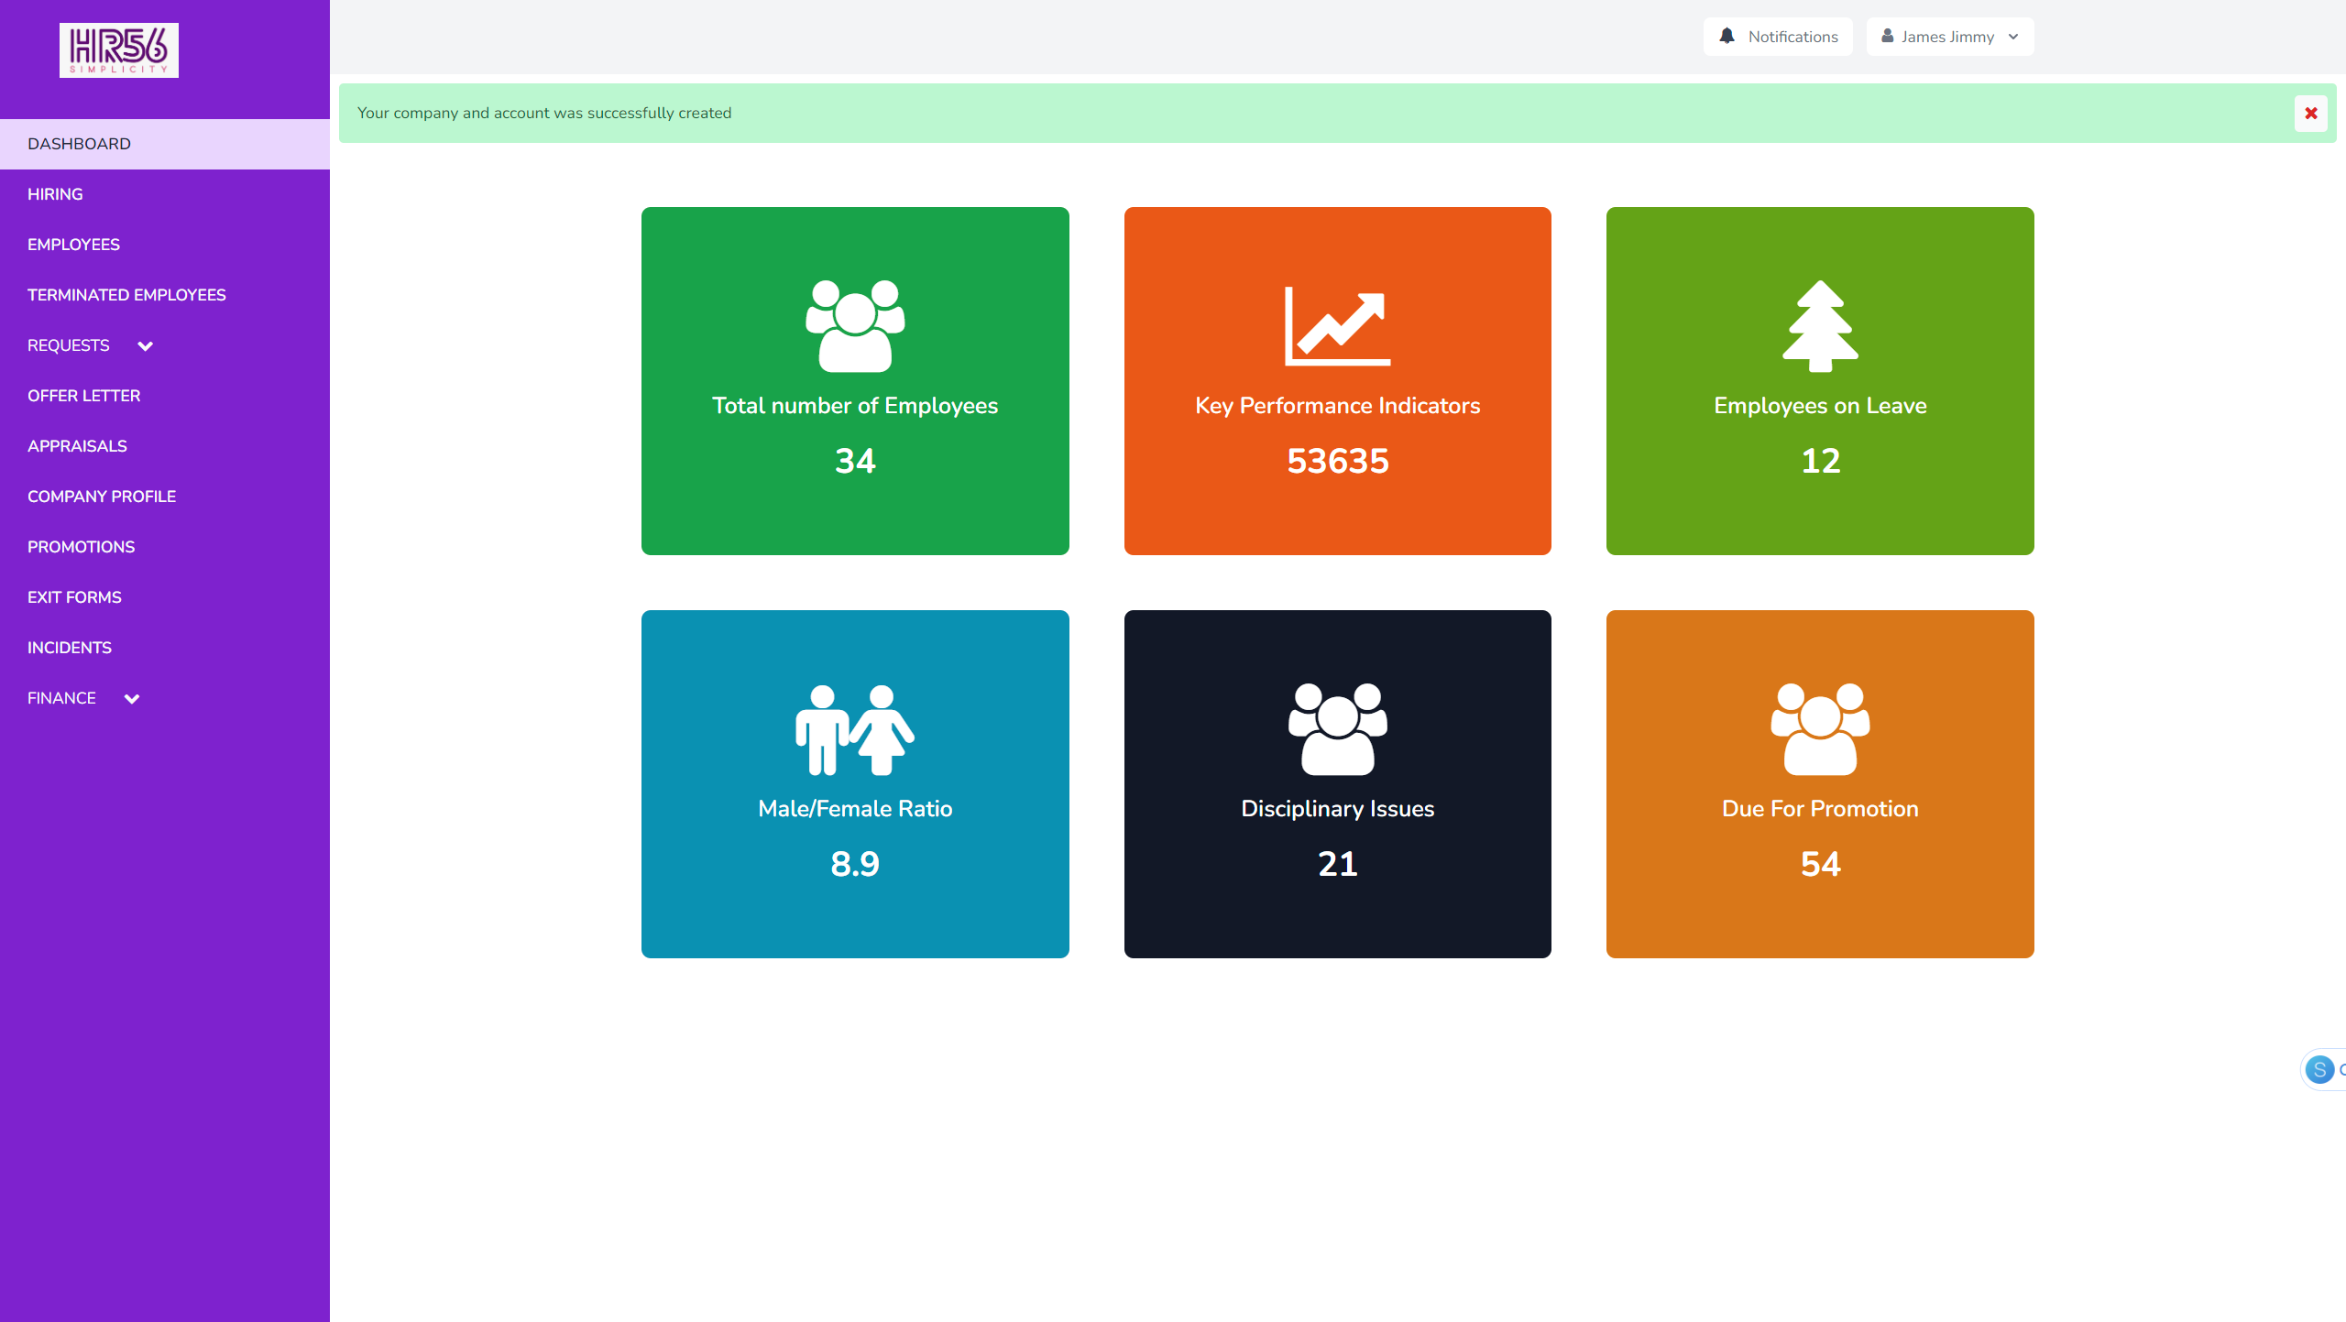Open the Notifications button
The image size is (2346, 1322).
(1778, 37)
